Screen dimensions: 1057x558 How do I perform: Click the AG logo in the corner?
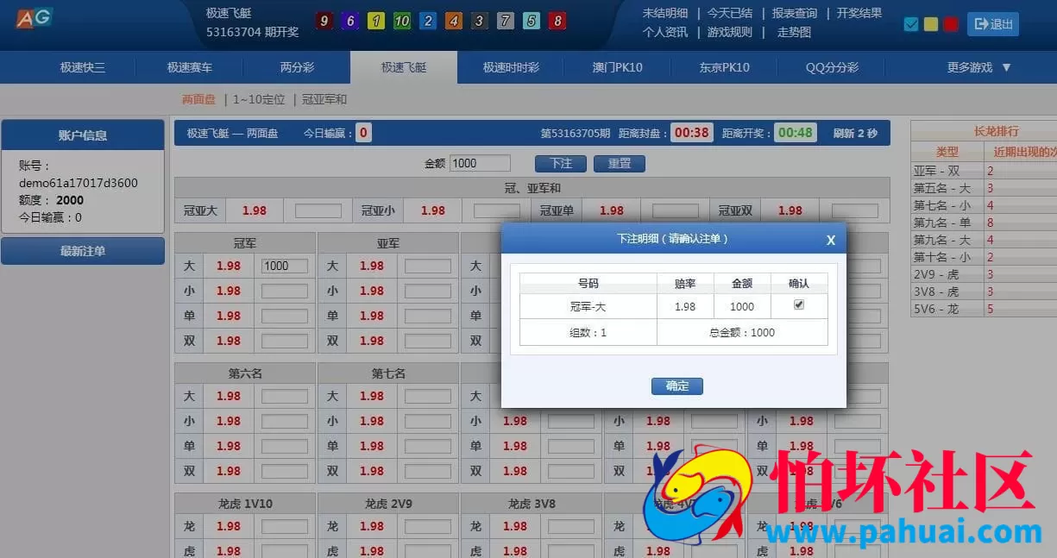tap(32, 17)
